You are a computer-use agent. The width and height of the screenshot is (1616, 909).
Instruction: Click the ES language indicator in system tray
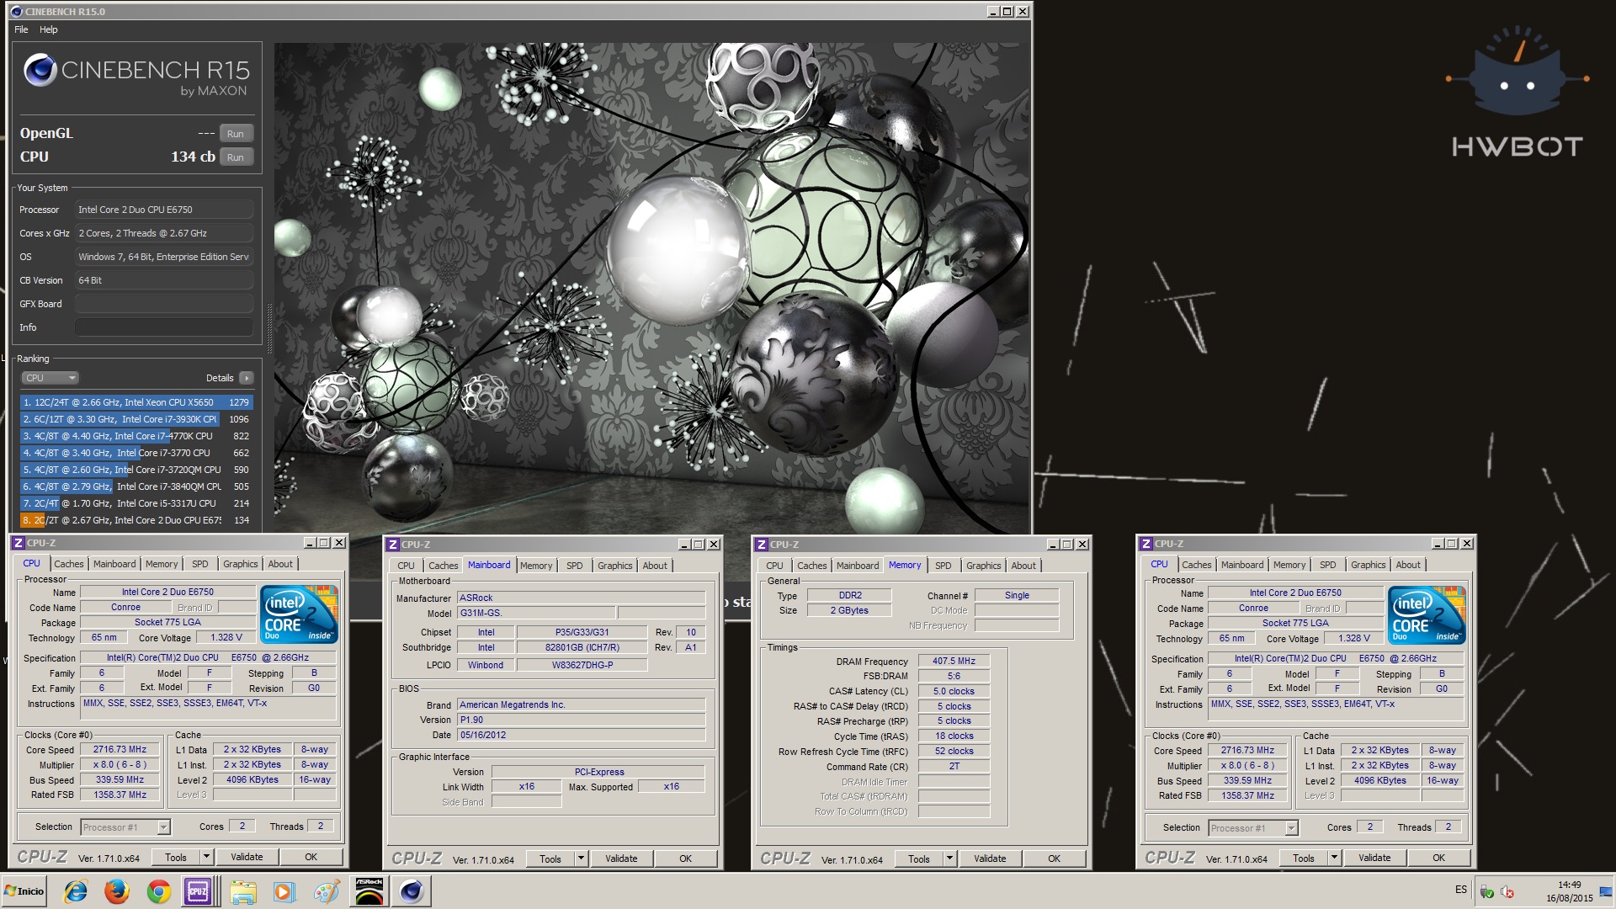[1461, 890]
